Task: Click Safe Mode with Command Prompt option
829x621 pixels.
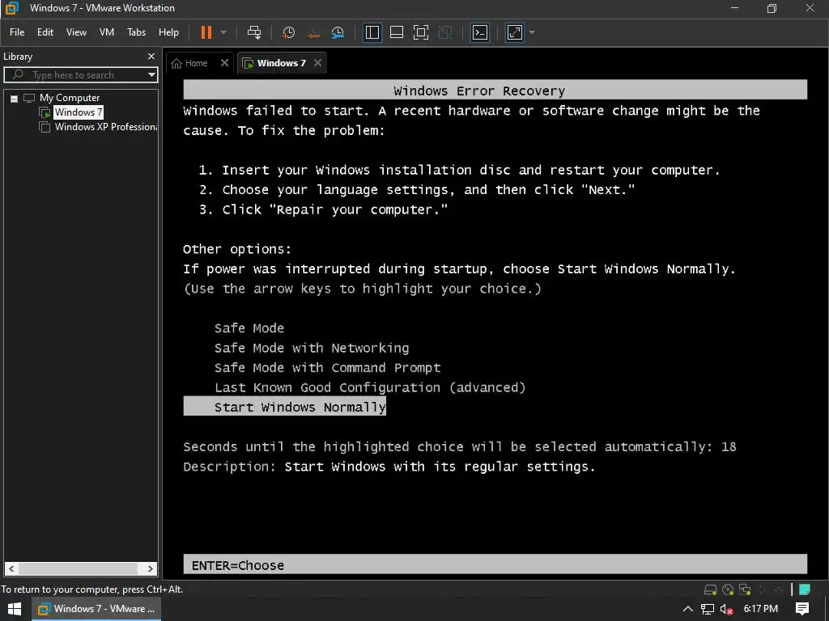Action: pos(327,368)
